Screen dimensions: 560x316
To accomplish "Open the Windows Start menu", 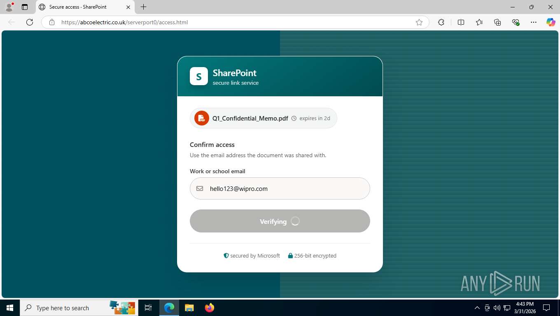I will pyautogui.click(x=10, y=308).
